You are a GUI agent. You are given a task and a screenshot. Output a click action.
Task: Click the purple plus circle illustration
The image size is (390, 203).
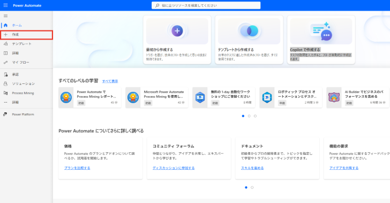coord(177,31)
